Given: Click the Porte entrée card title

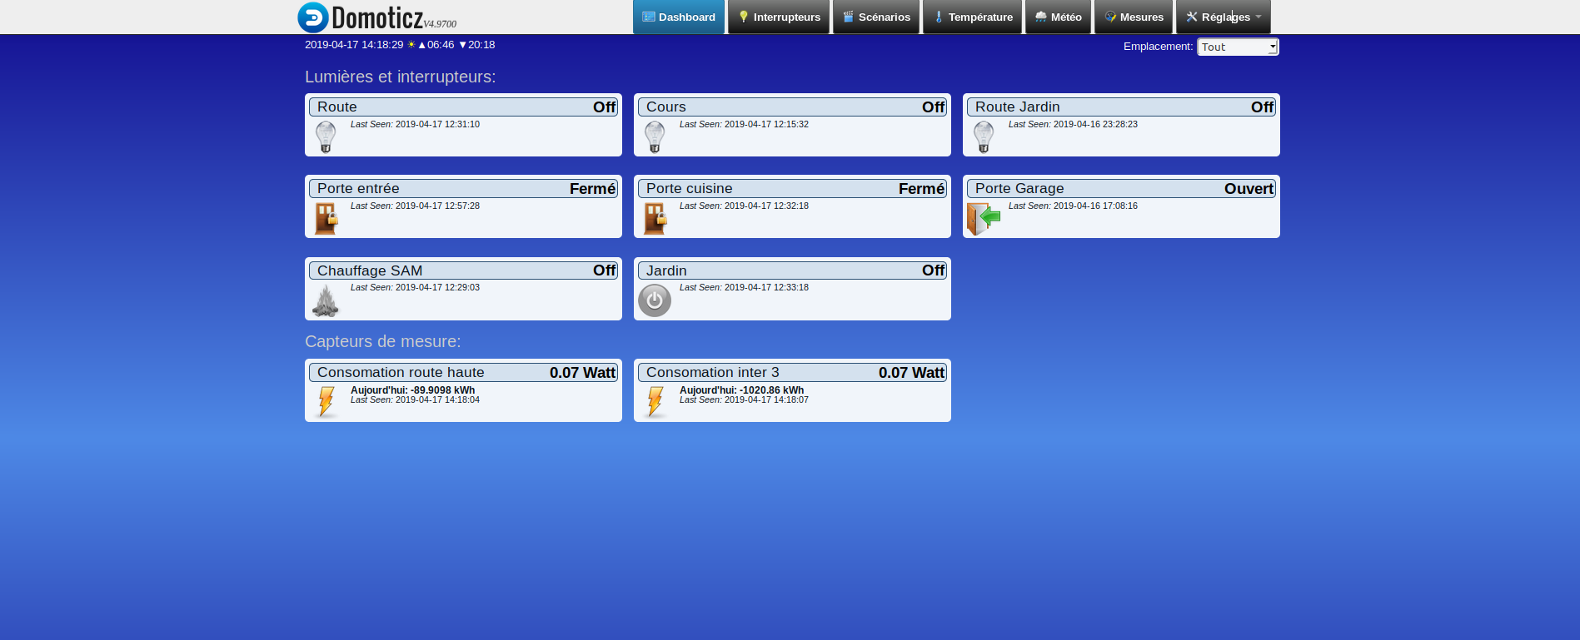Looking at the screenshot, I should tap(358, 189).
